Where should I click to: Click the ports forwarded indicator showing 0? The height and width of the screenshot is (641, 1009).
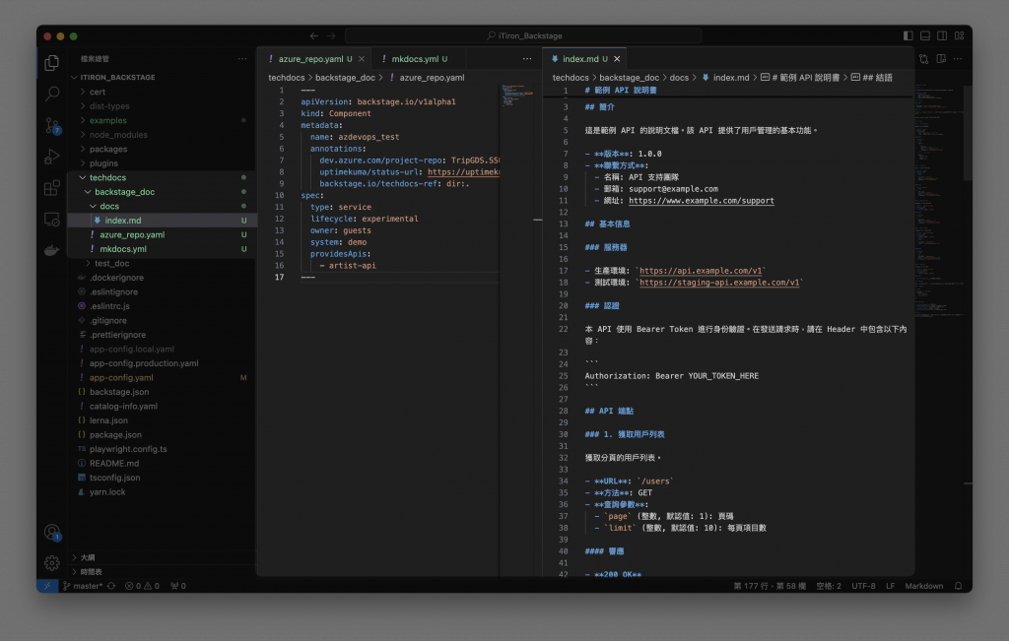click(x=178, y=586)
